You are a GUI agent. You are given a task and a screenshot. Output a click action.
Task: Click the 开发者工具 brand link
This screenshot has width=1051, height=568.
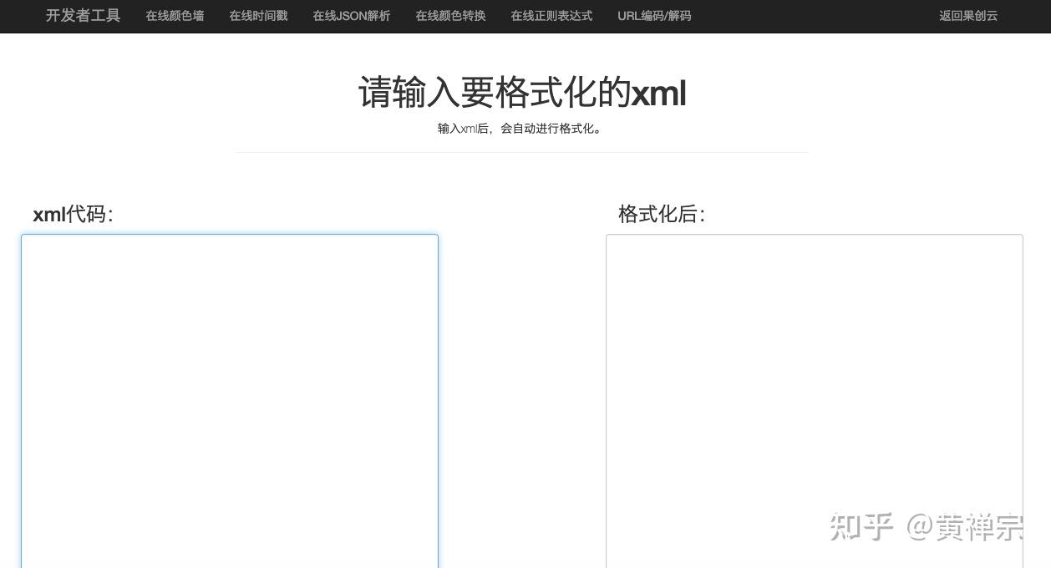tap(82, 16)
